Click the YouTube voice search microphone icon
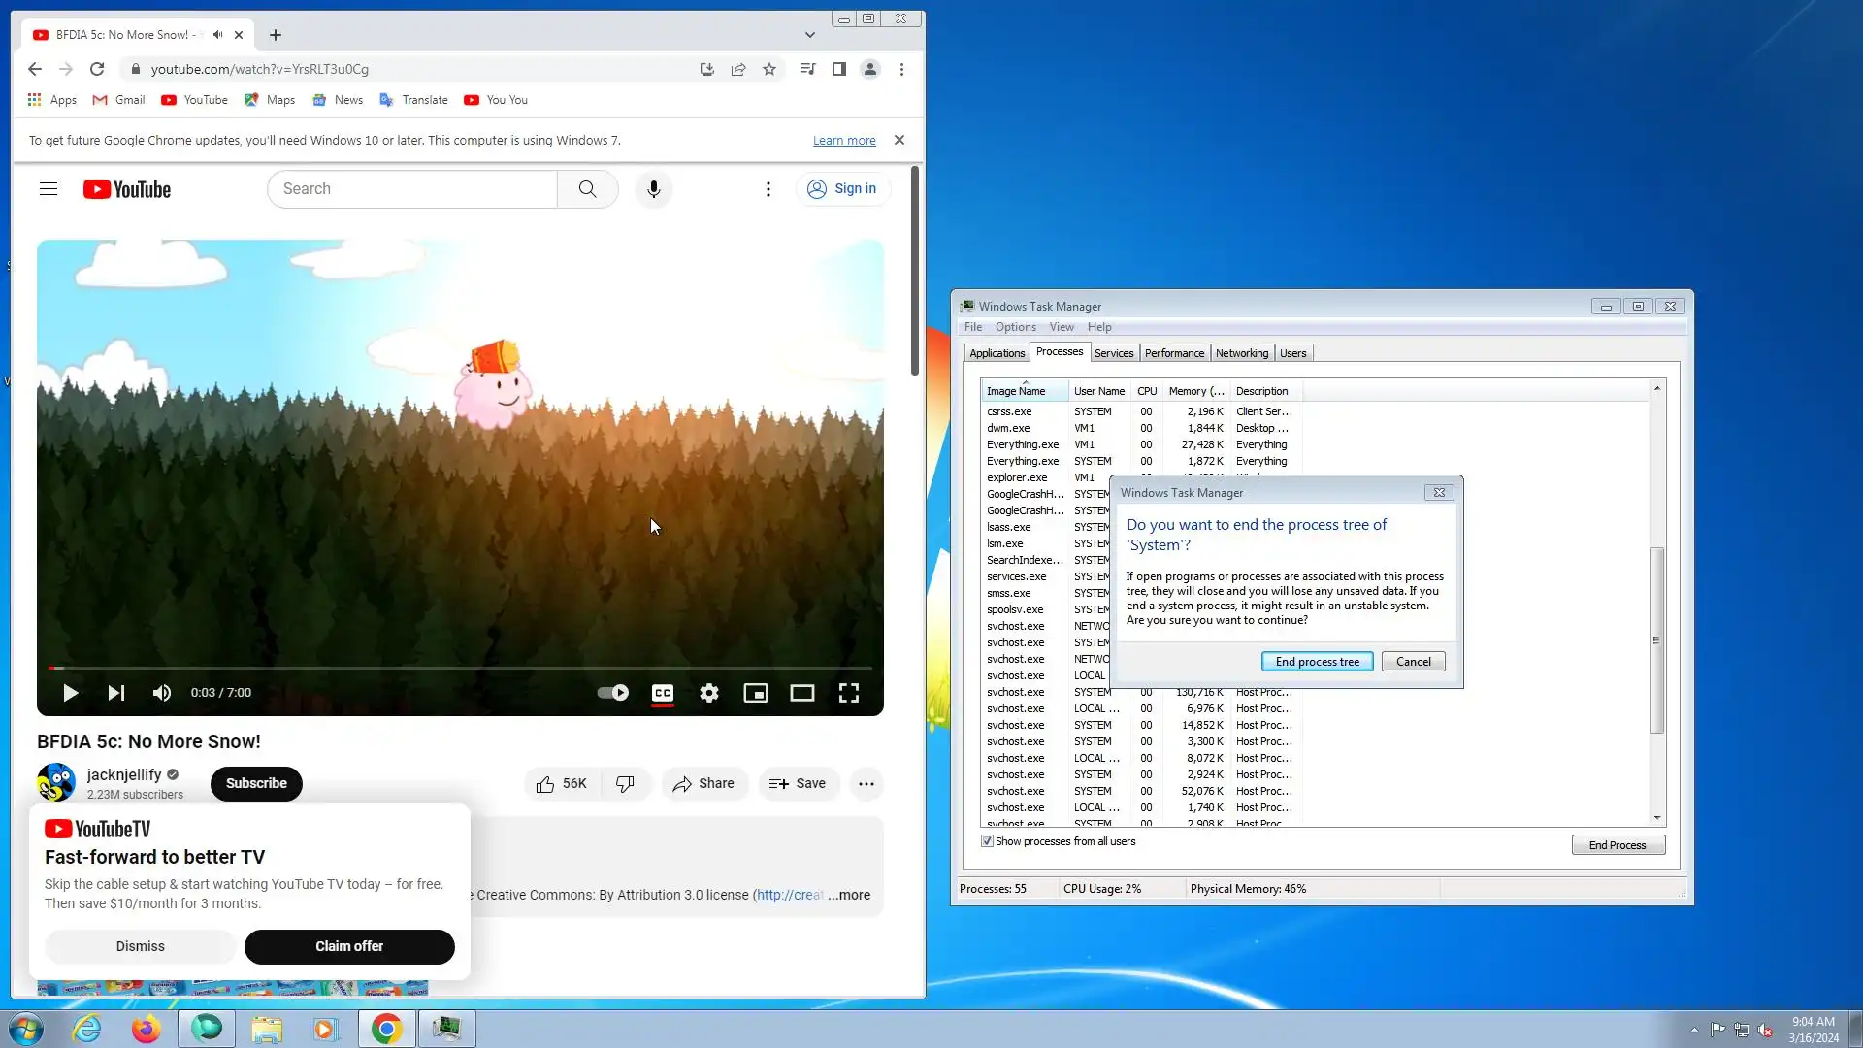The height and width of the screenshot is (1048, 1863). click(653, 189)
